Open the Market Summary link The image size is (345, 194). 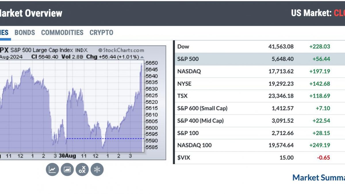tap(319, 178)
